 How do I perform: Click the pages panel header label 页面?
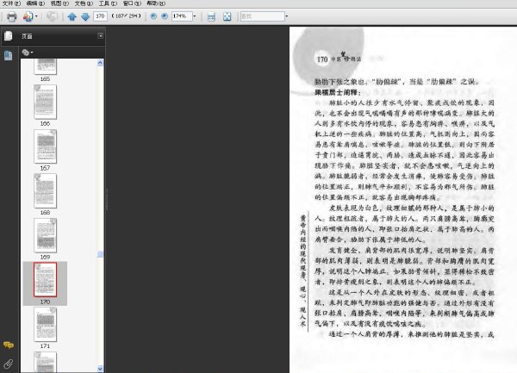pyautogui.click(x=27, y=36)
